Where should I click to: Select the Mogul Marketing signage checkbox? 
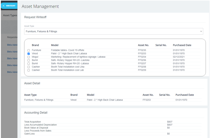(28, 57)
